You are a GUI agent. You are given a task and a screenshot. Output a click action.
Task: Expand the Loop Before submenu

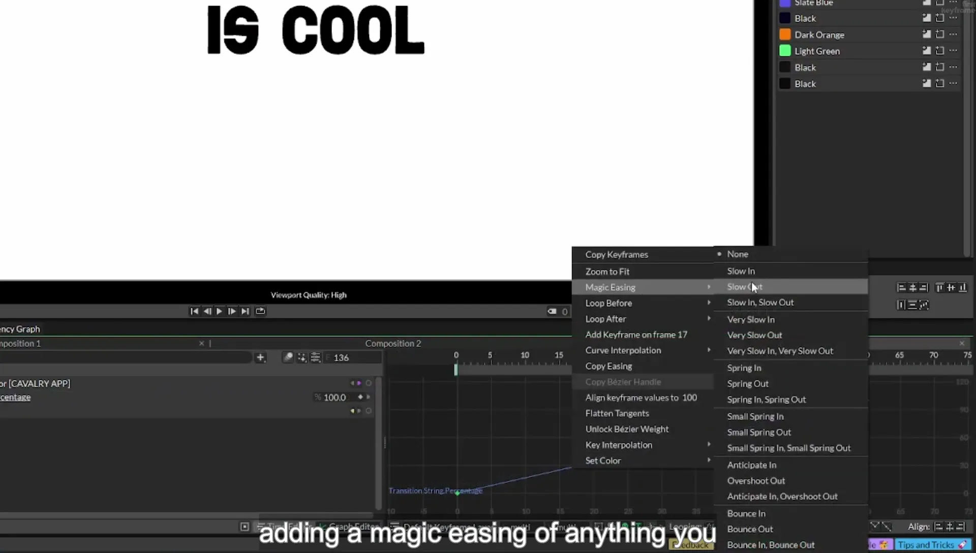[643, 303]
